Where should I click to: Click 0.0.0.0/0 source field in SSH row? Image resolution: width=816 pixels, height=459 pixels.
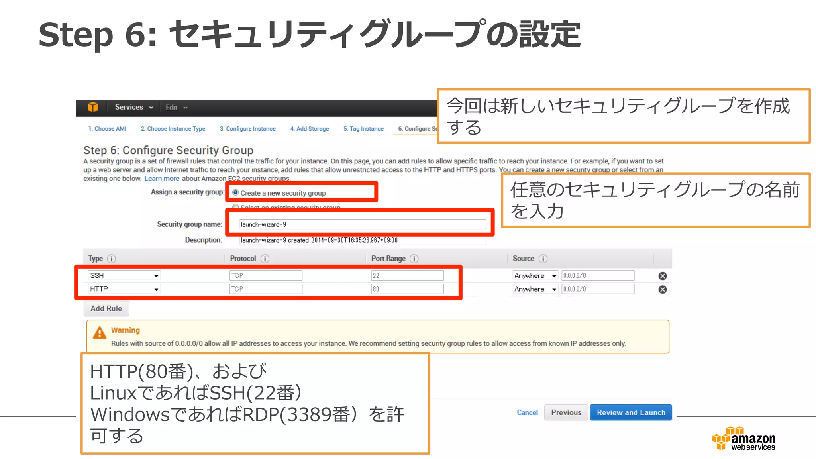[598, 275]
